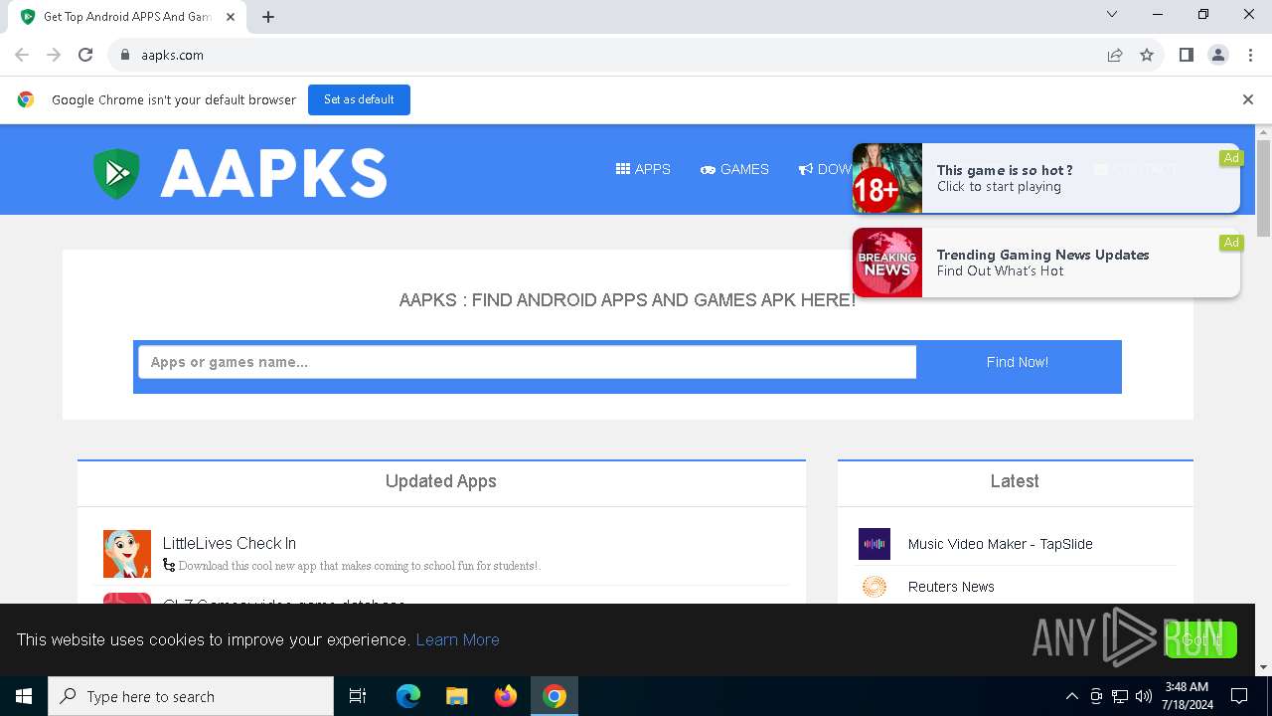Open the network tray icon
1272x716 pixels.
[x=1120, y=696]
